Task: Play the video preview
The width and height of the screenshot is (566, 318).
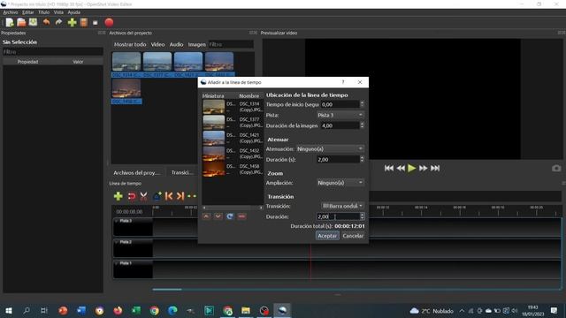Action: (411, 168)
